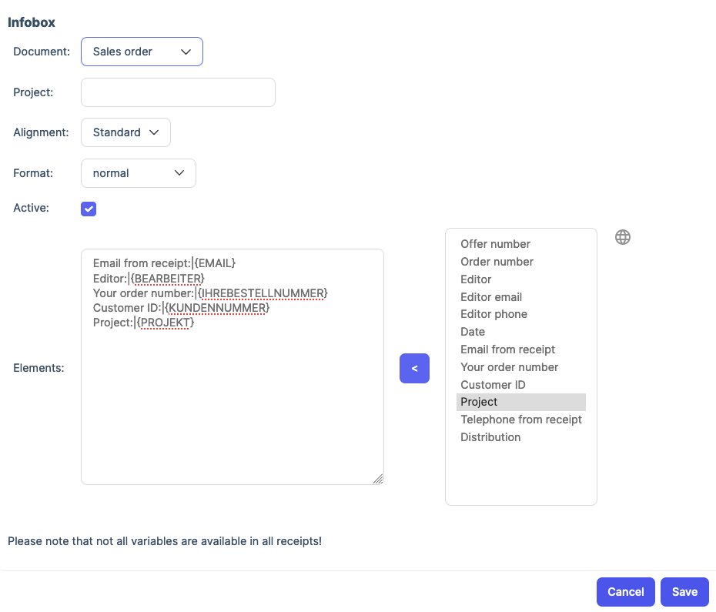The height and width of the screenshot is (612, 716).
Task: Uncheck the Active checkbox
Action: point(89,209)
